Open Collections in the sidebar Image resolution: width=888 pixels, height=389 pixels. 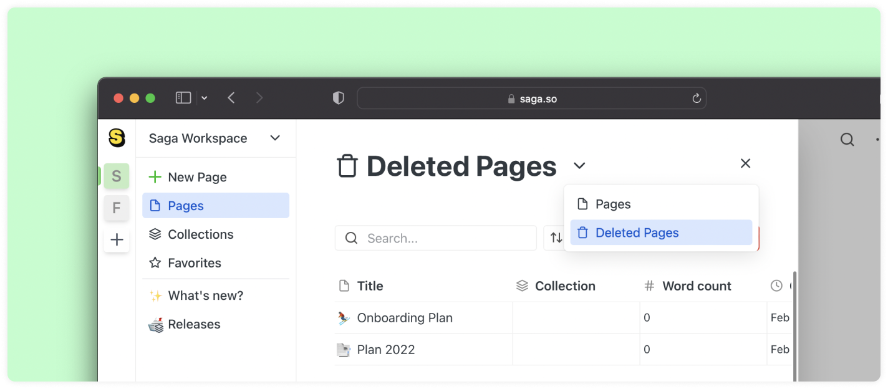click(x=200, y=234)
